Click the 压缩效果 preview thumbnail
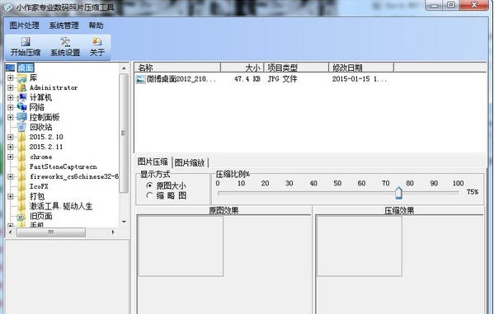Screen dimensions: 494x314 coord(359,246)
